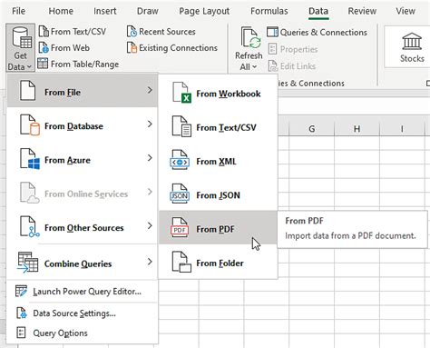Switch to the Home tab
Viewport: 430px width, 348px height.
coord(61,11)
